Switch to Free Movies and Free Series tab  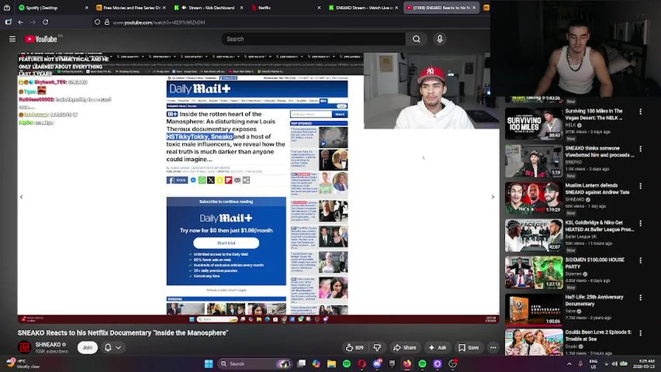pyautogui.click(x=132, y=8)
